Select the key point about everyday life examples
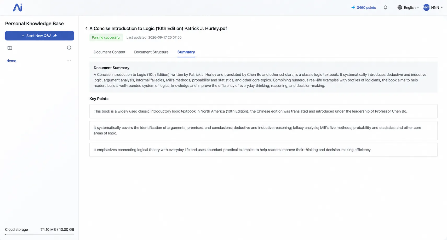The height and width of the screenshot is (240, 447). [263, 150]
